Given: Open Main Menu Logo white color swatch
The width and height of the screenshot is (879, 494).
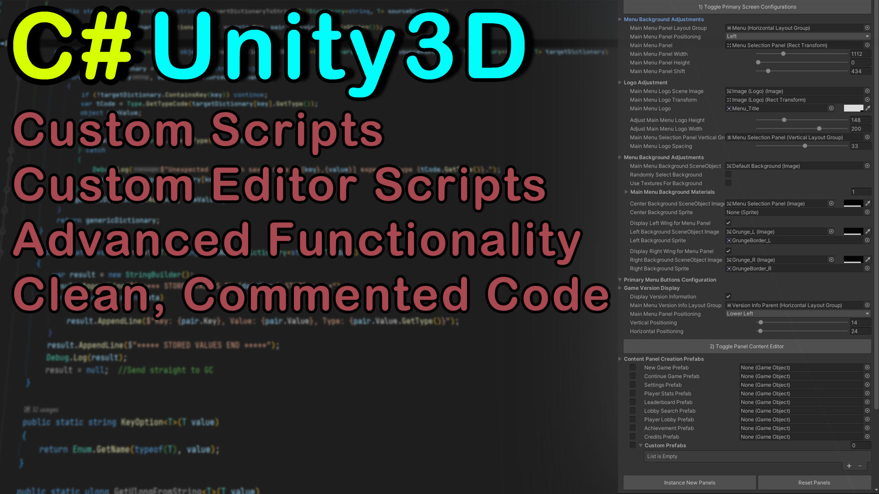Looking at the screenshot, I should tap(853, 108).
